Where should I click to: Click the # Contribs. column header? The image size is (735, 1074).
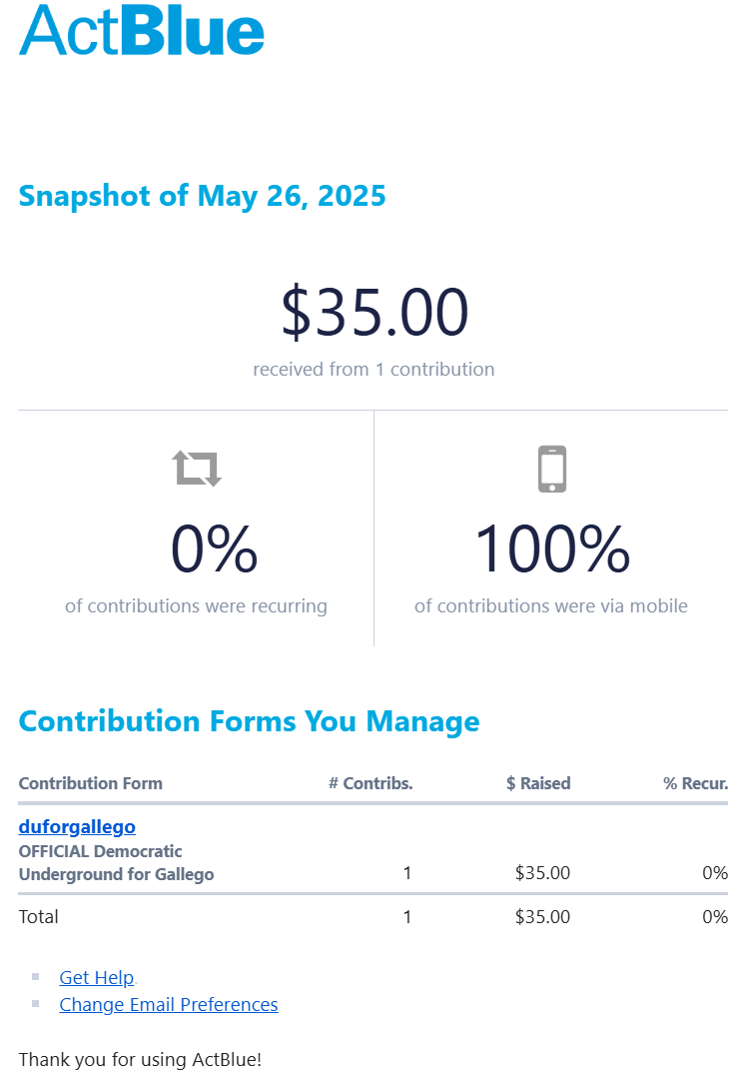click(370, 783)
